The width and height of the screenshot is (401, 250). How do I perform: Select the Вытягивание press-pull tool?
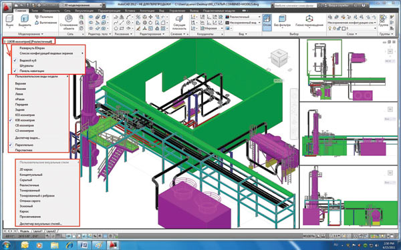[45, 23]
